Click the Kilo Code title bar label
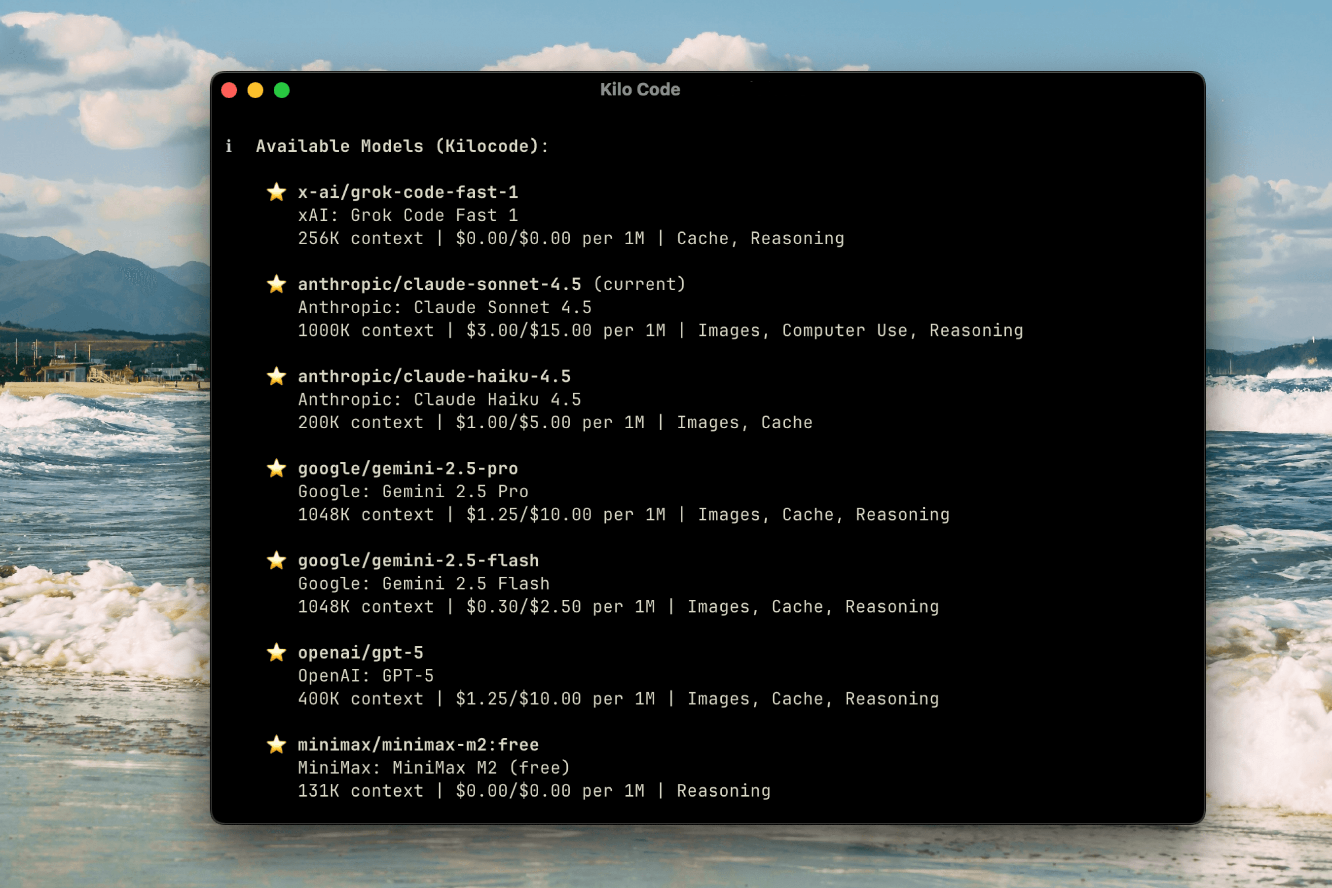1332x888 pixels. 639,89
